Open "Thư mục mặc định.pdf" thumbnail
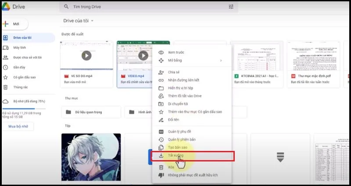This screenshot has width=351, height=186. [313, 57]
